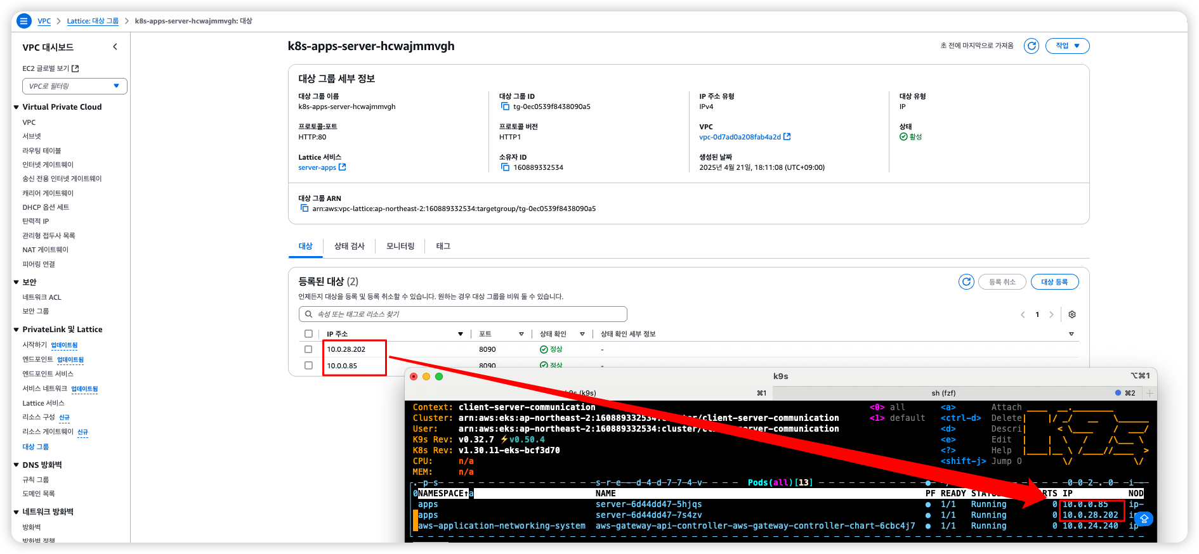The height and width of the screenshot is (554, 1199).
Task: Check the 10.0.0.85 target row
Action: click(x=308, y=366)
